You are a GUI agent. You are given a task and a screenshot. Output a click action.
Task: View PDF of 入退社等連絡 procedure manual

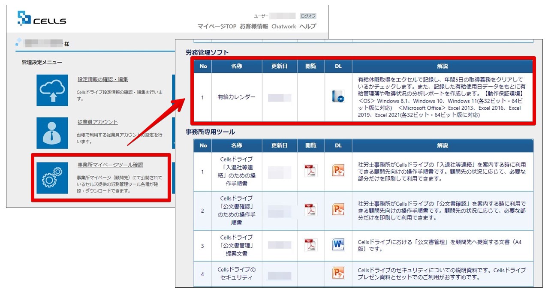click(311, 171)
